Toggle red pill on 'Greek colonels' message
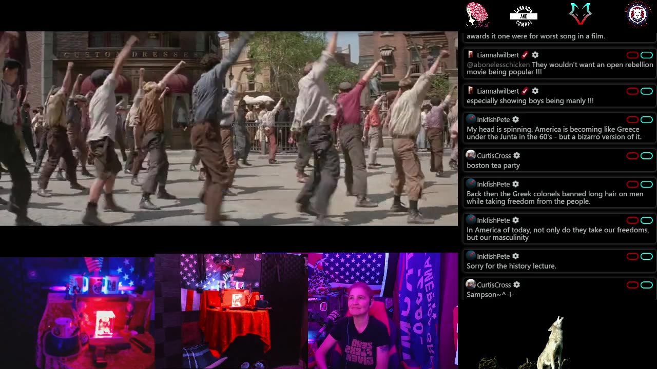Image resolution: width=657 pixels, height=369 pixels. (632, 184)
